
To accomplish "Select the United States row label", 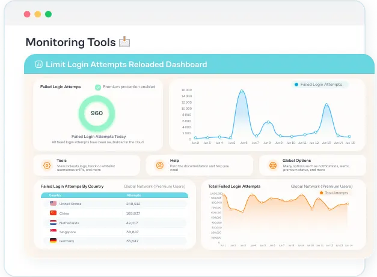I will (x=70, y=204).
